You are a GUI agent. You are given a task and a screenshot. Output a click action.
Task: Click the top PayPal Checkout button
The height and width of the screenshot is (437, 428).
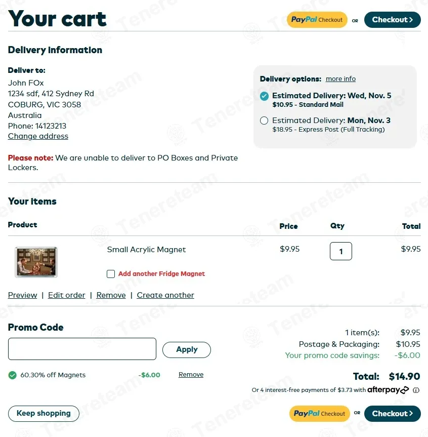tap(317, 20)
